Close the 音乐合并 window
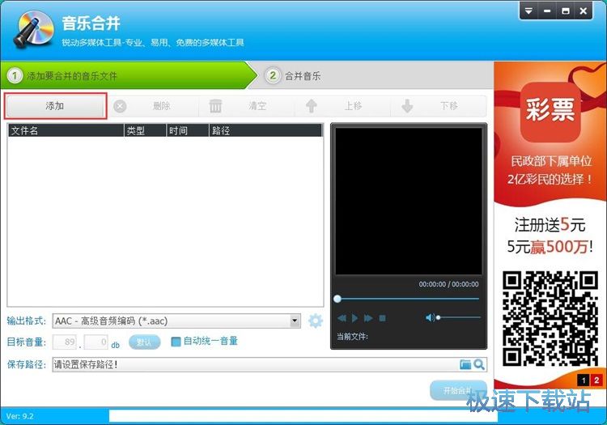607x425 pixels. pos(584,11)
